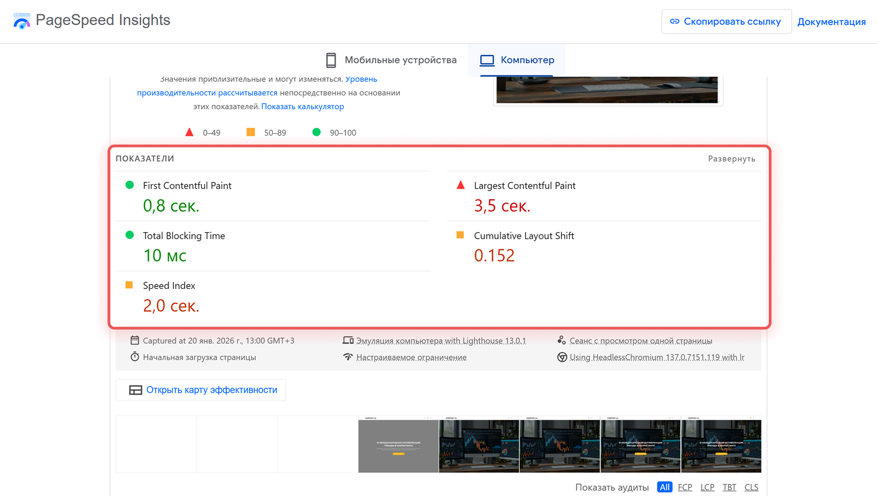Expand metrics with Развернуть

click(731, 159)
